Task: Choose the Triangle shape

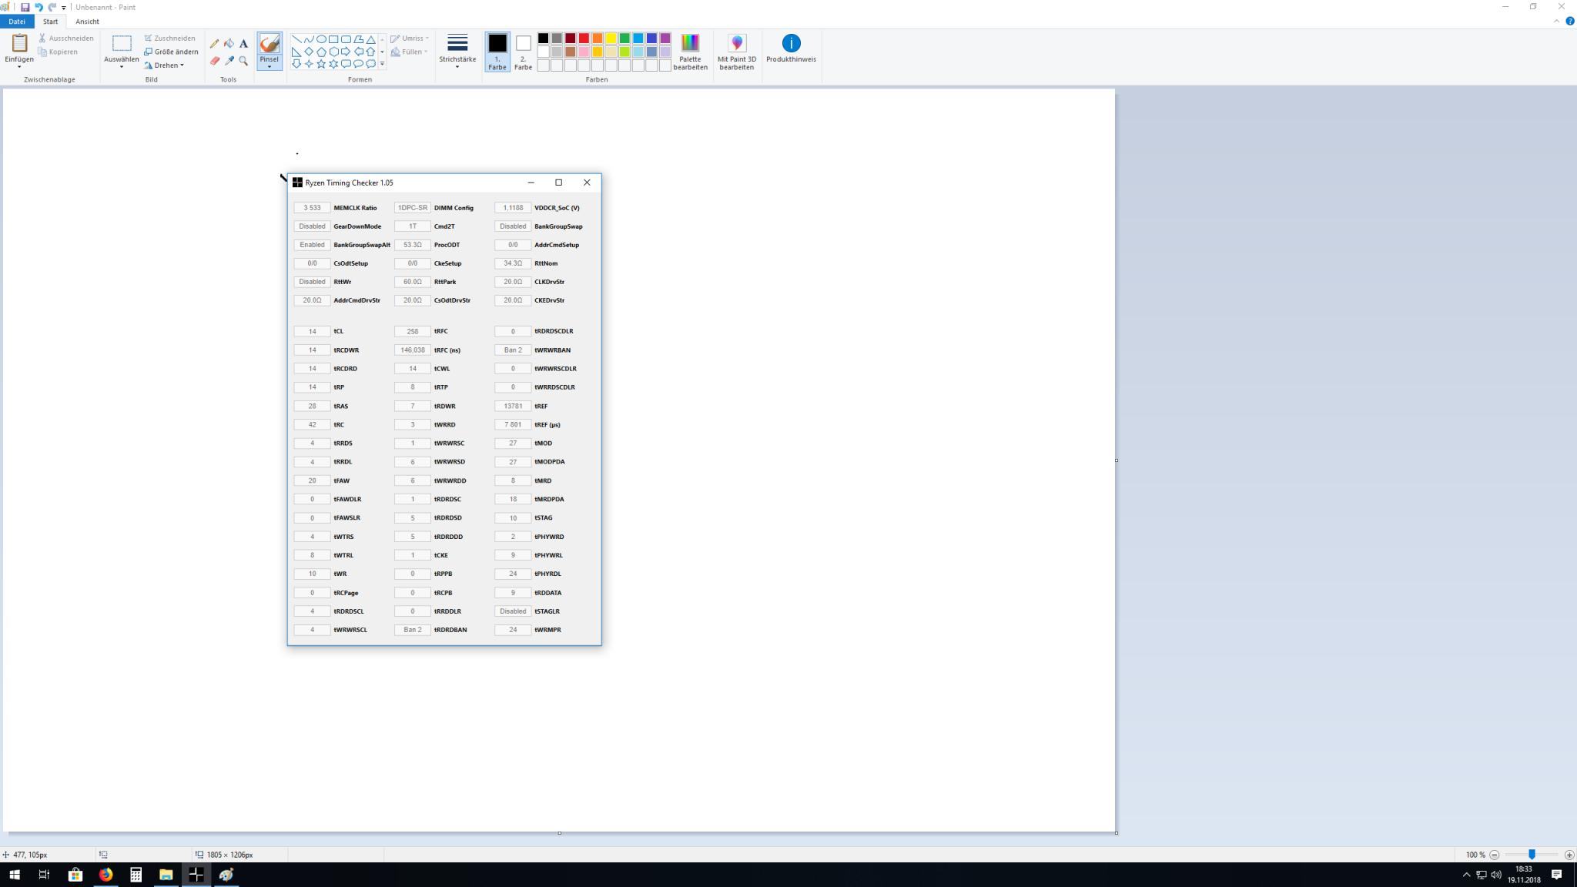Action: pos(370,39)
